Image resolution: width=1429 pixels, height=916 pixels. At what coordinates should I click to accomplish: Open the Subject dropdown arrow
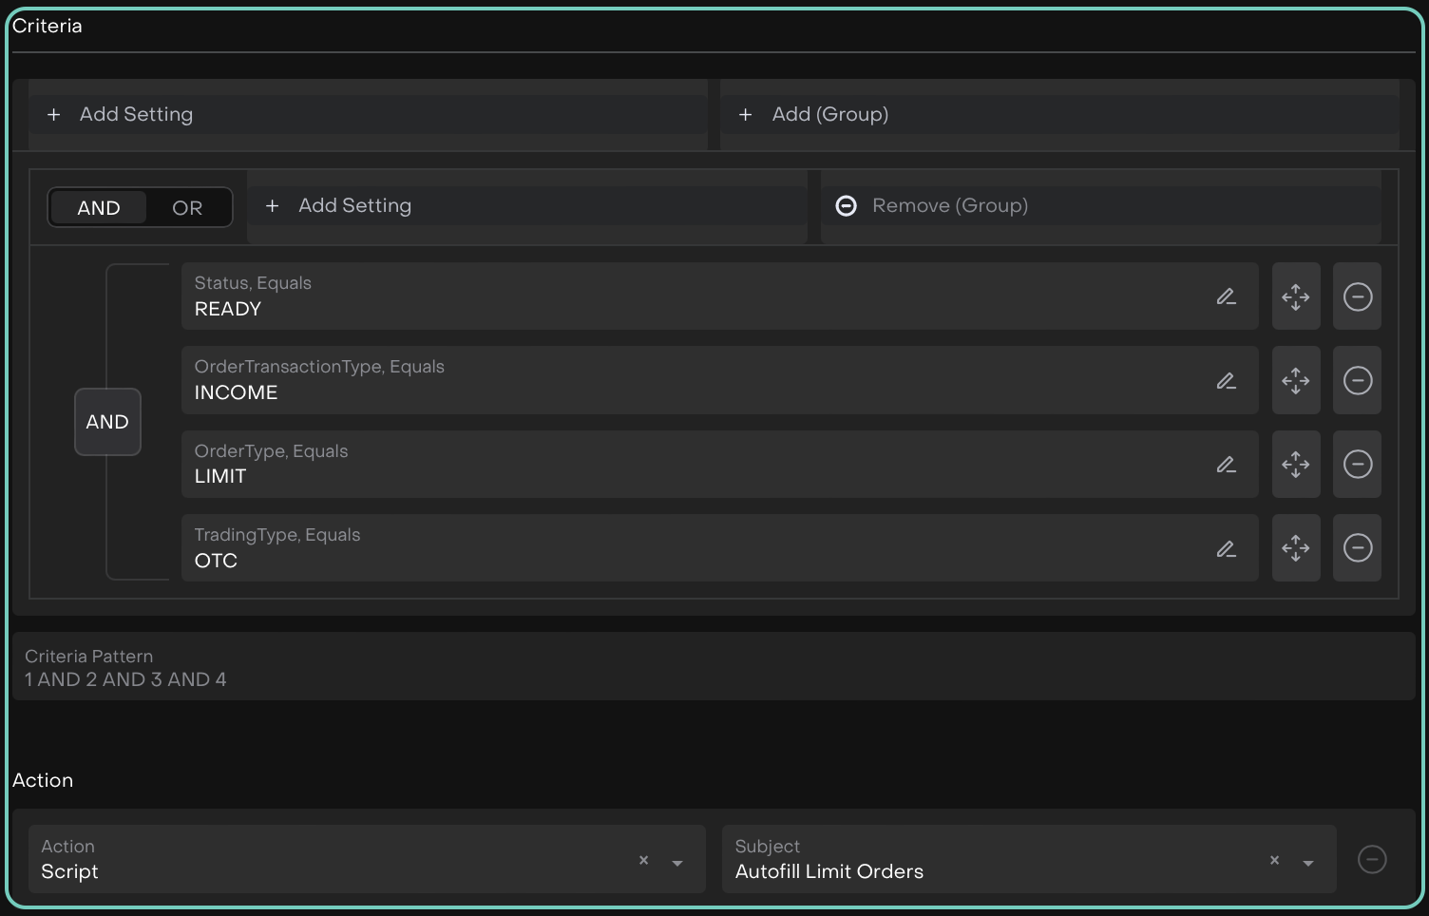click(x=1308, y=862)
